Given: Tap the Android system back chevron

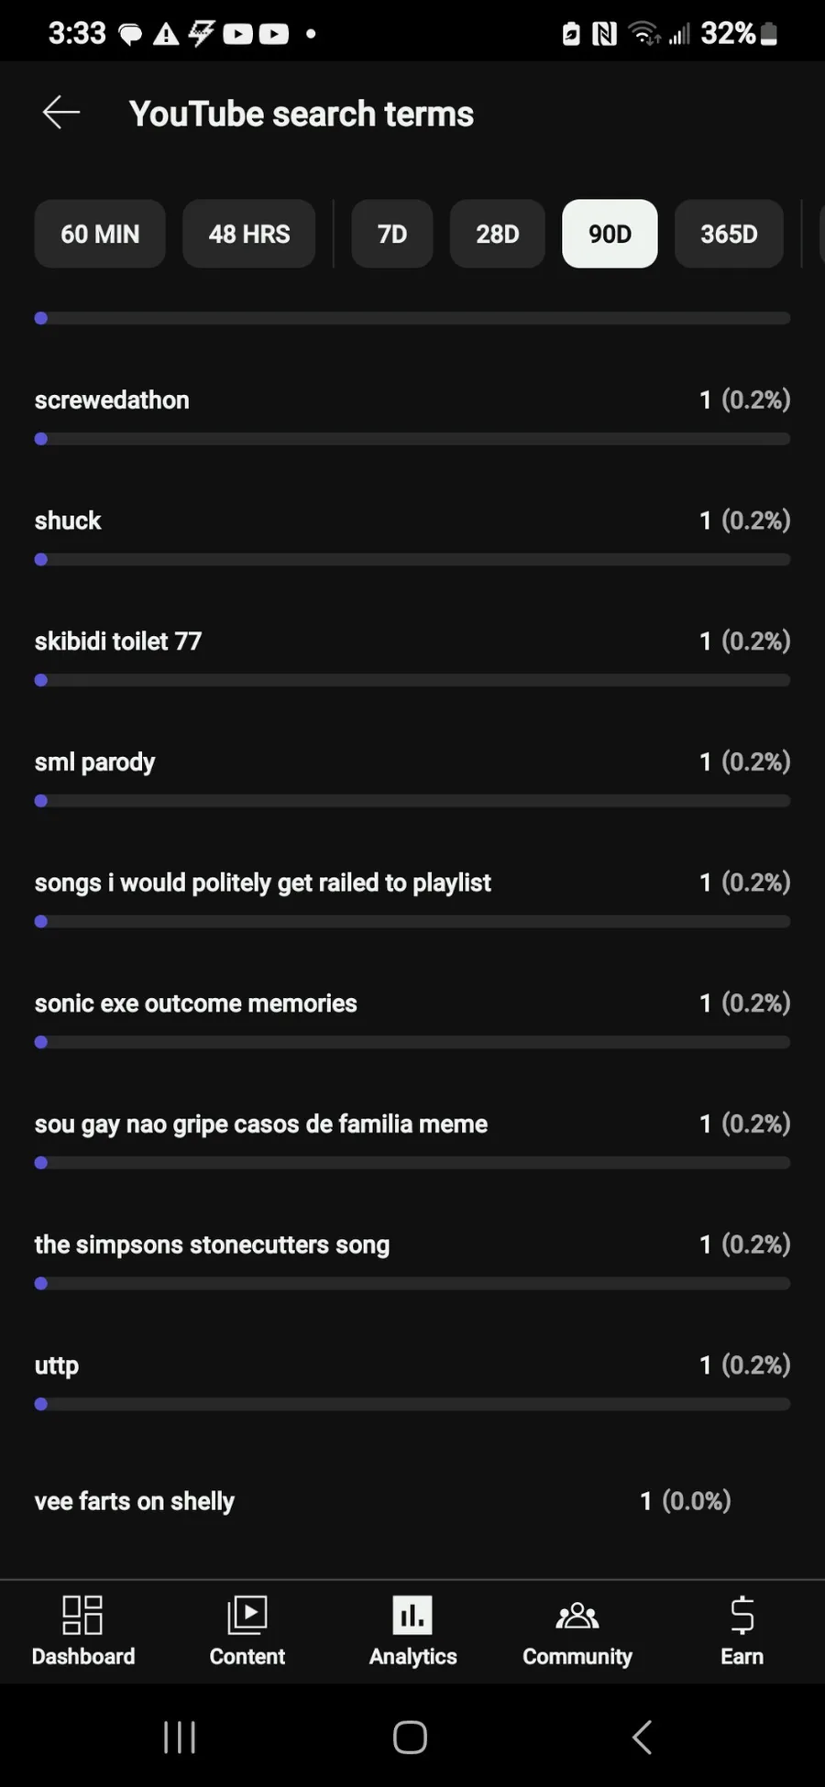Looking at the screenshot, I should point(642,1737).
